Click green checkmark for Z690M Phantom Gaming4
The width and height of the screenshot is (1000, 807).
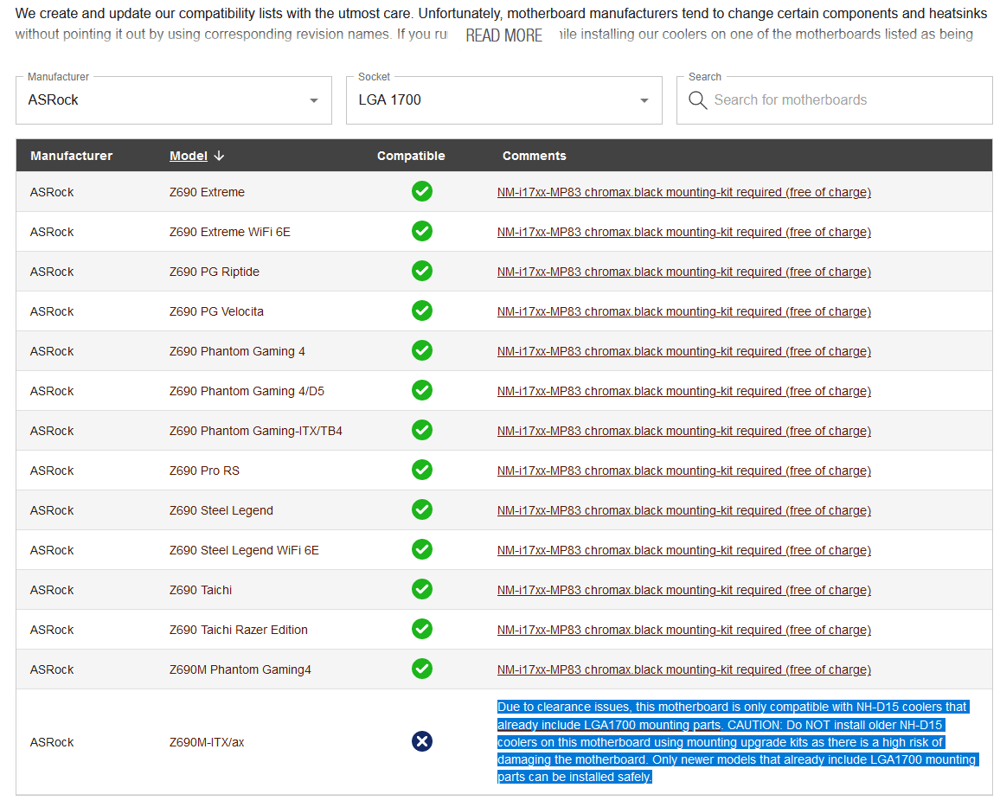421,669
